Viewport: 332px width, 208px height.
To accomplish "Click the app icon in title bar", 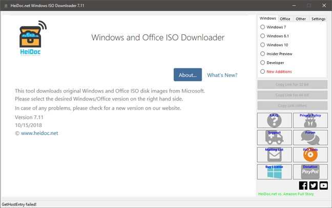I will [x=6, y=6].
